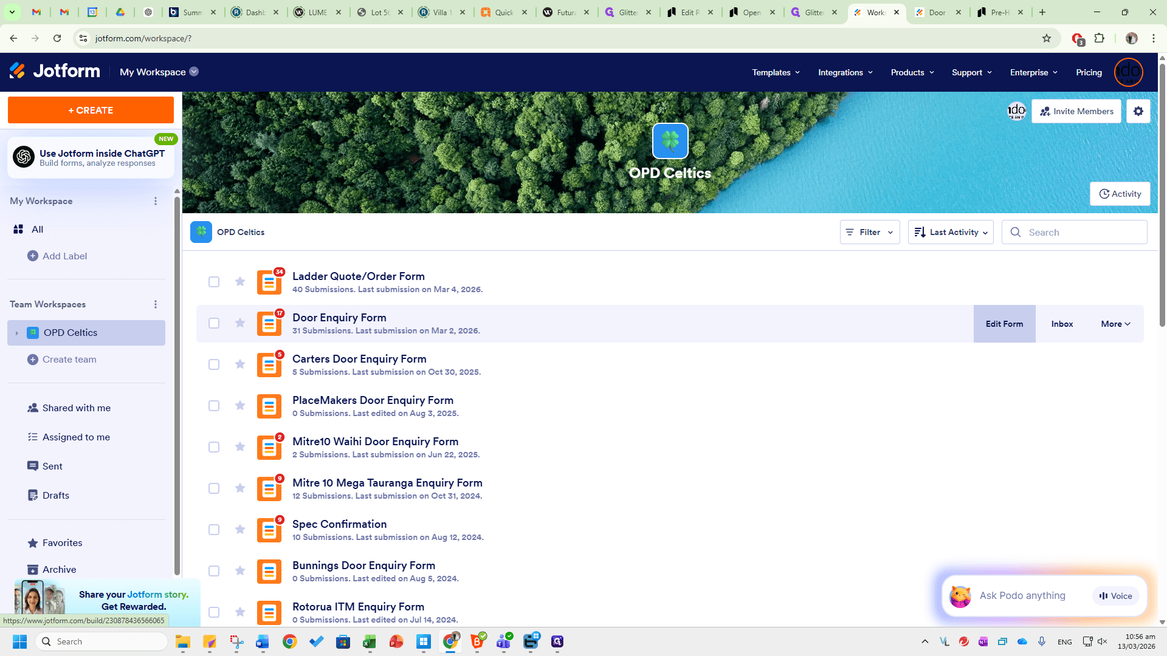This screenshot has width=1167, height=656.
Task: Click the orange CREATE button
Action: [91, 110]
